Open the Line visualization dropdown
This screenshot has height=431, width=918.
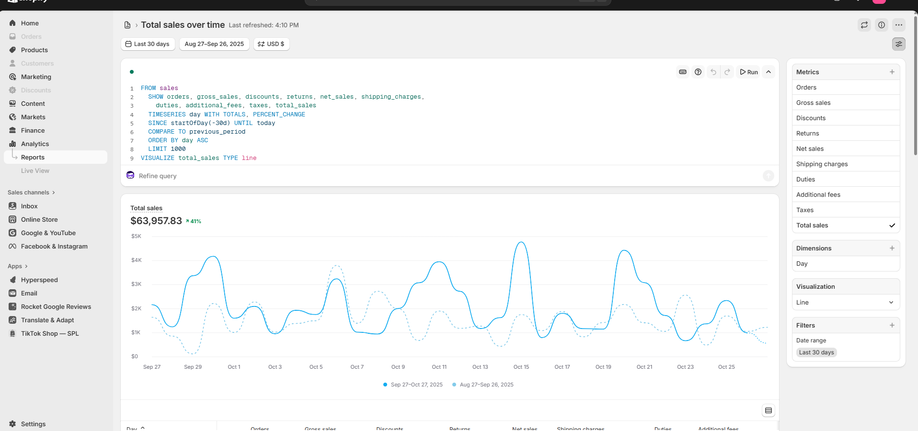click(x=846, y=302)
